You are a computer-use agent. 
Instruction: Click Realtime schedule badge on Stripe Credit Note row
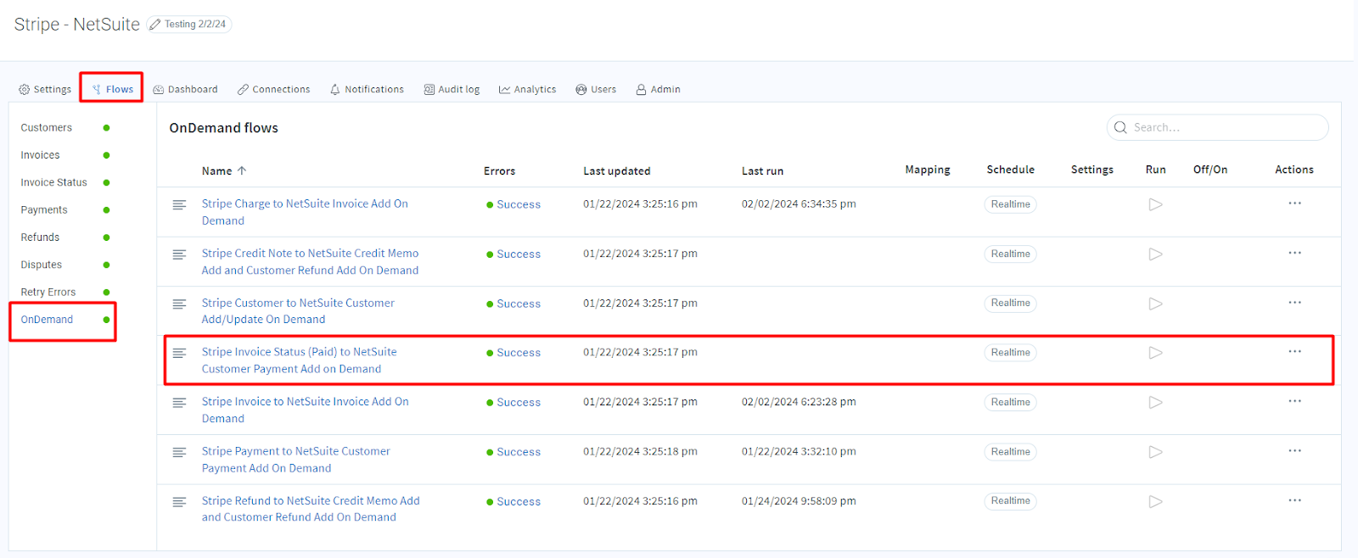pyautogui.click(x=1011, y=254)
